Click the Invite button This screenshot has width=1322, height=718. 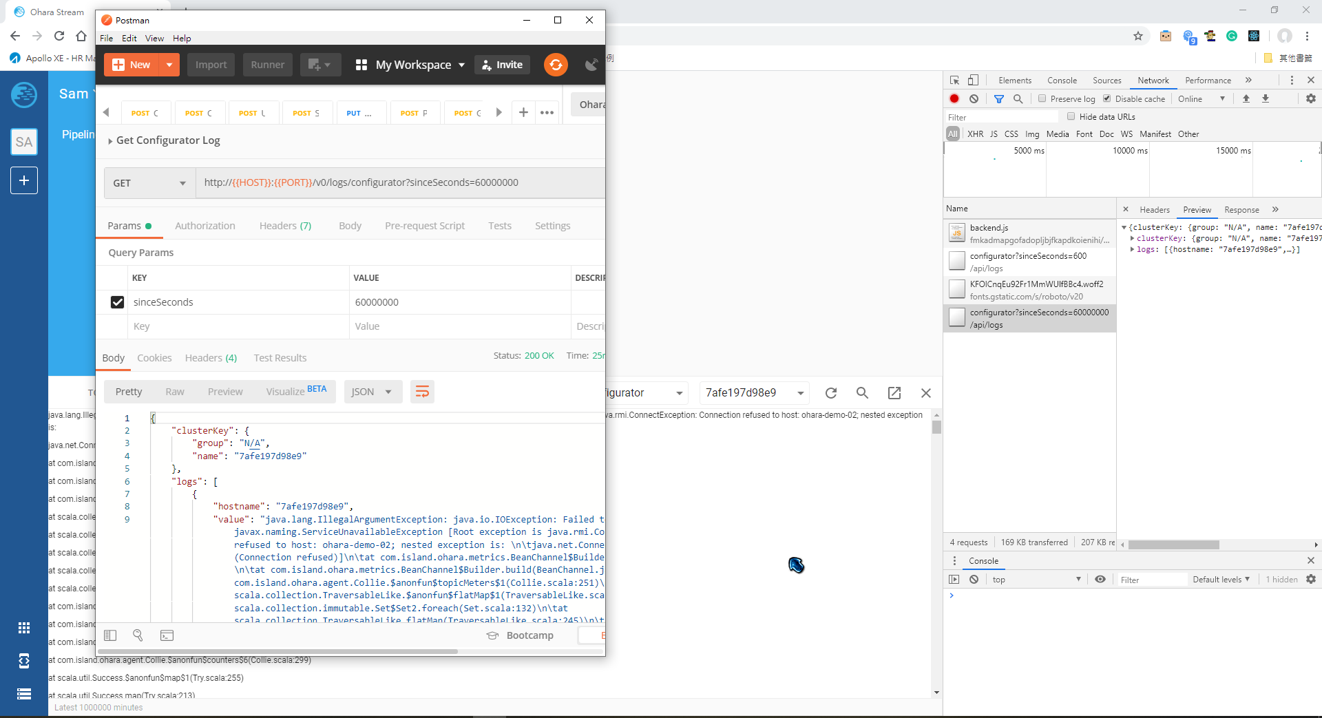click(x=503, y=65)
